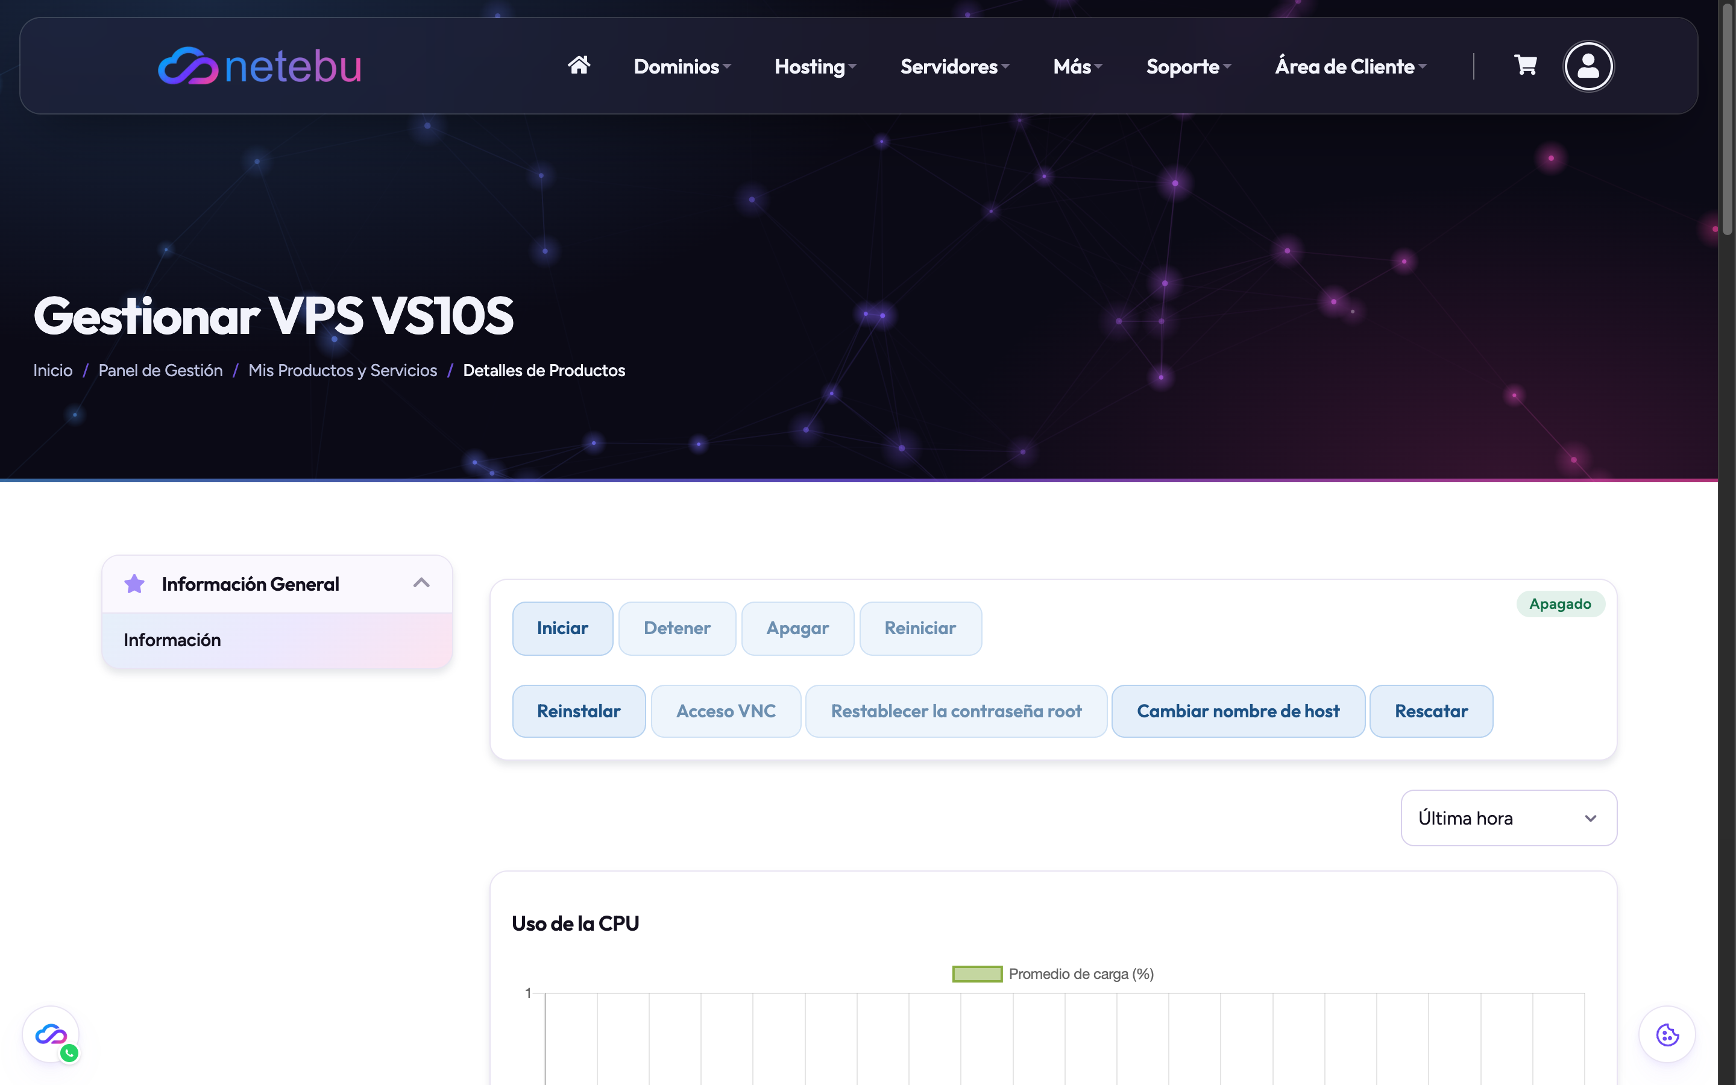Click the Promedio de carga (%) legend label
This screenshot has height=1085, width=1736.
[1081, 973]
